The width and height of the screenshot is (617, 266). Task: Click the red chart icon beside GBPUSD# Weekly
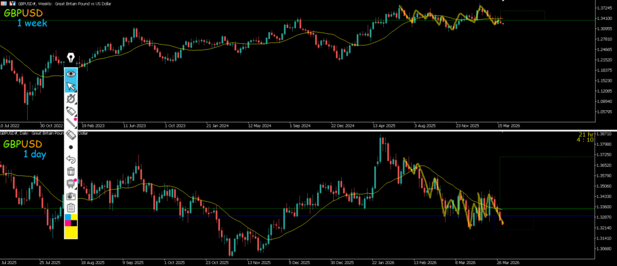point(12,3)
